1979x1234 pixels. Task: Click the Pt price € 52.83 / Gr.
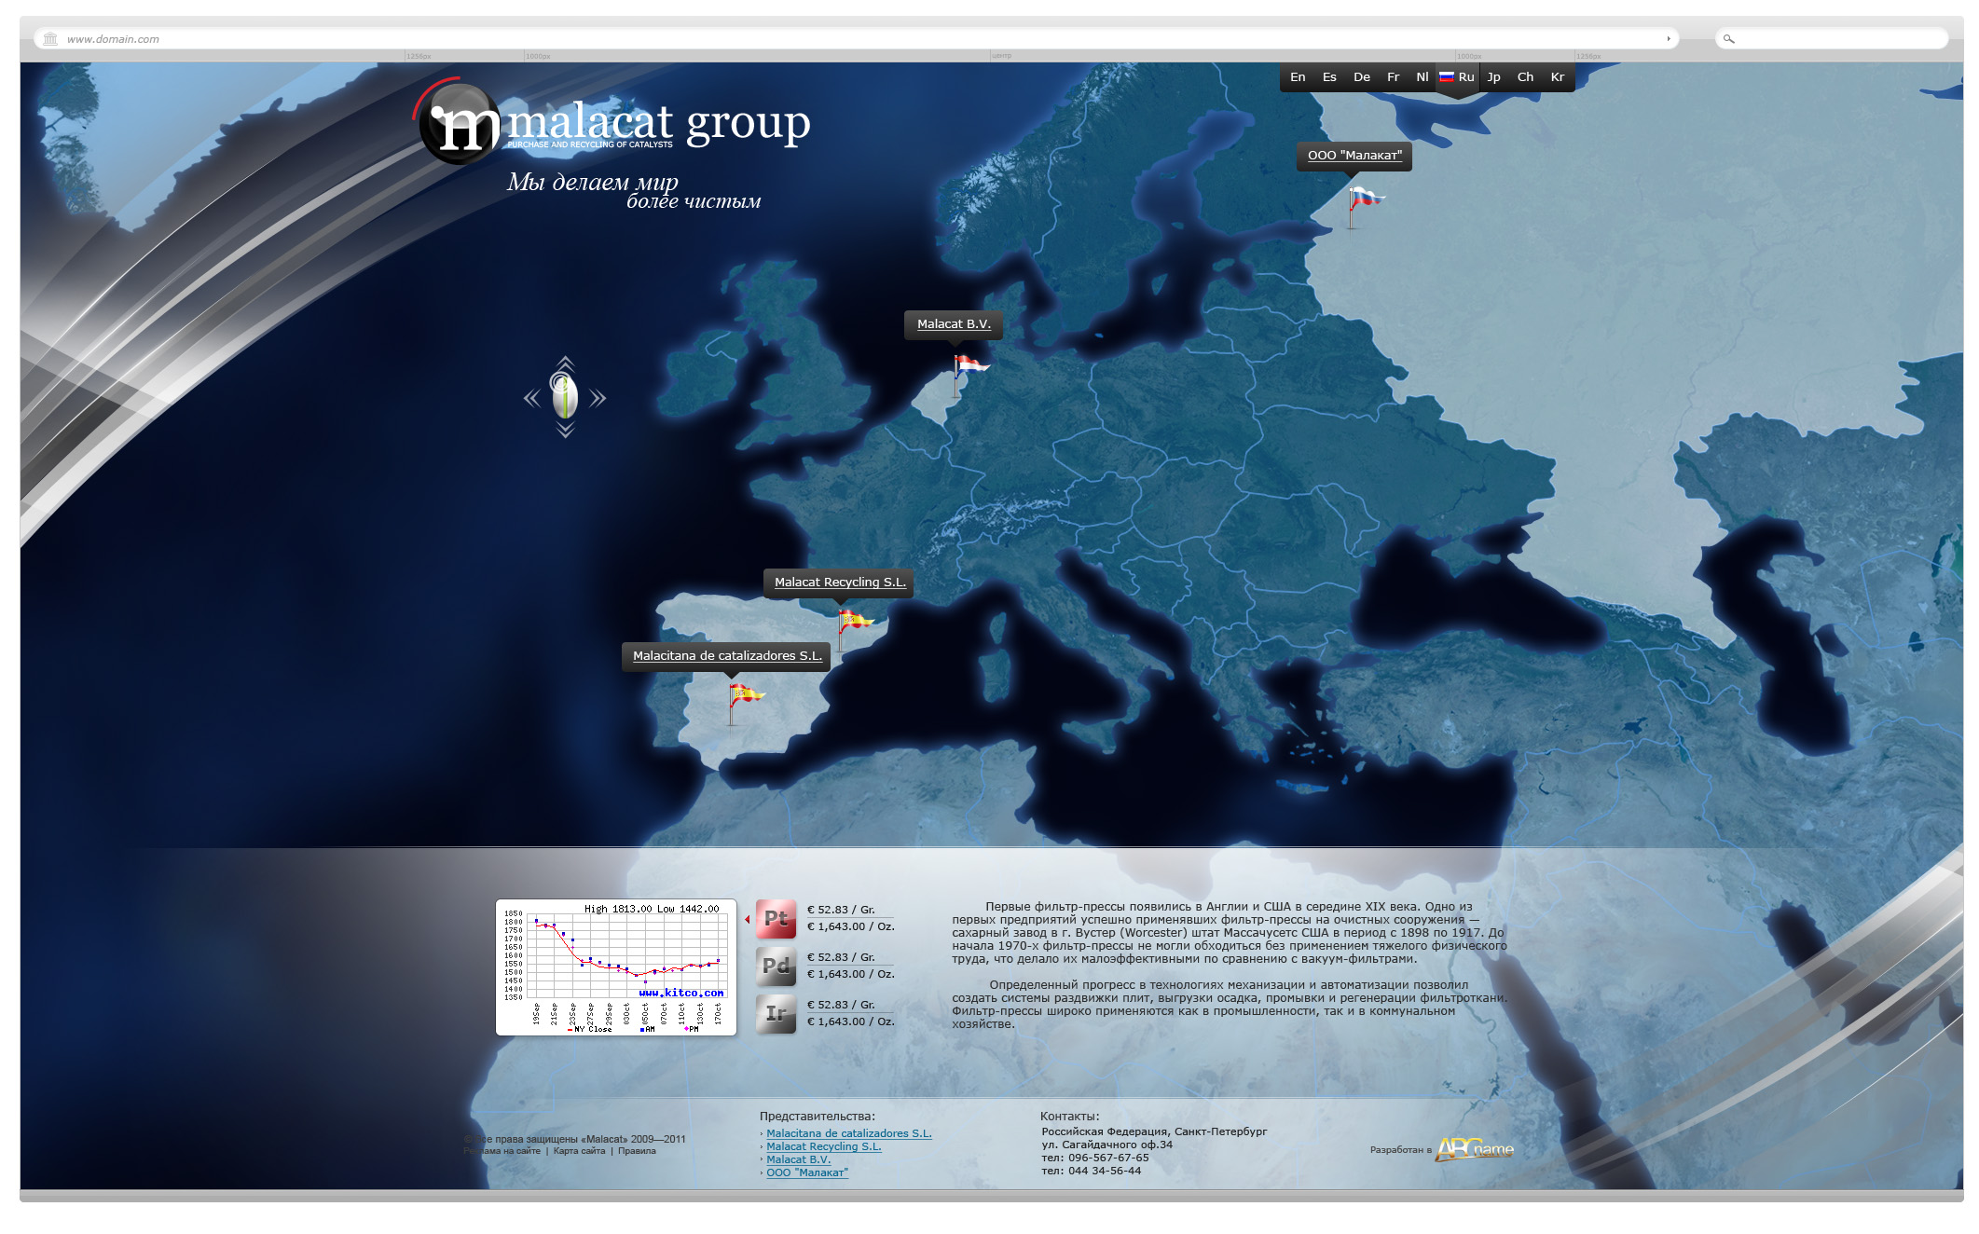[841, 910]
